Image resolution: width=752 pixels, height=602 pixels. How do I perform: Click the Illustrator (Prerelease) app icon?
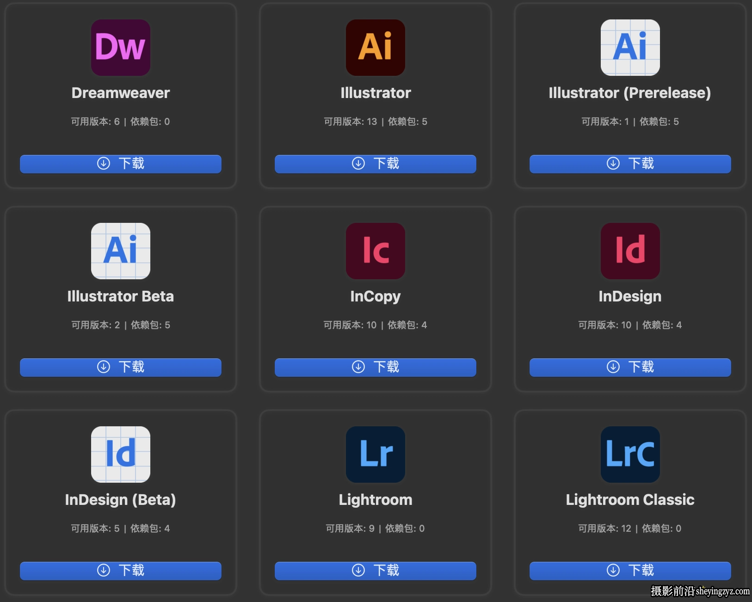630,48
